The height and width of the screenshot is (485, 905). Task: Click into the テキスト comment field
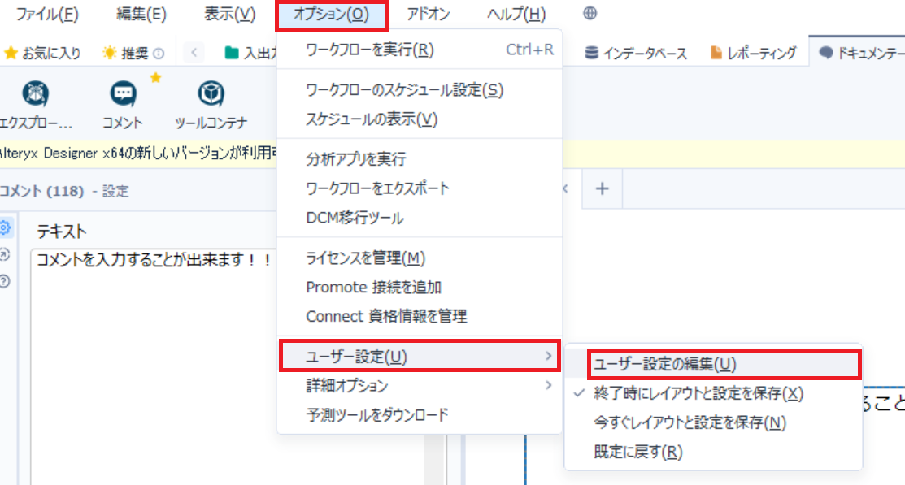153,366
